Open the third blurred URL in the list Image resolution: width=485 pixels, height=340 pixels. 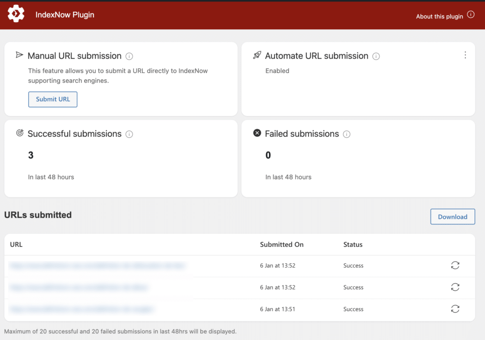pos(81,309)
